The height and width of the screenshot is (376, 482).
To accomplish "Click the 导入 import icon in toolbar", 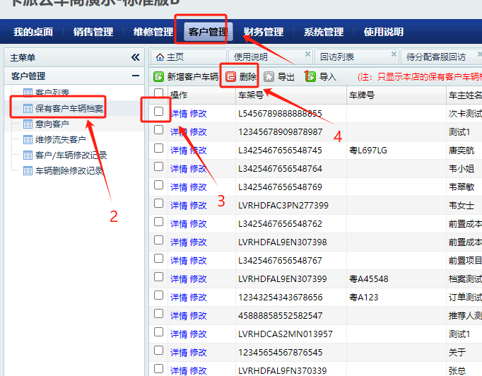I will [x=310, y=76].
